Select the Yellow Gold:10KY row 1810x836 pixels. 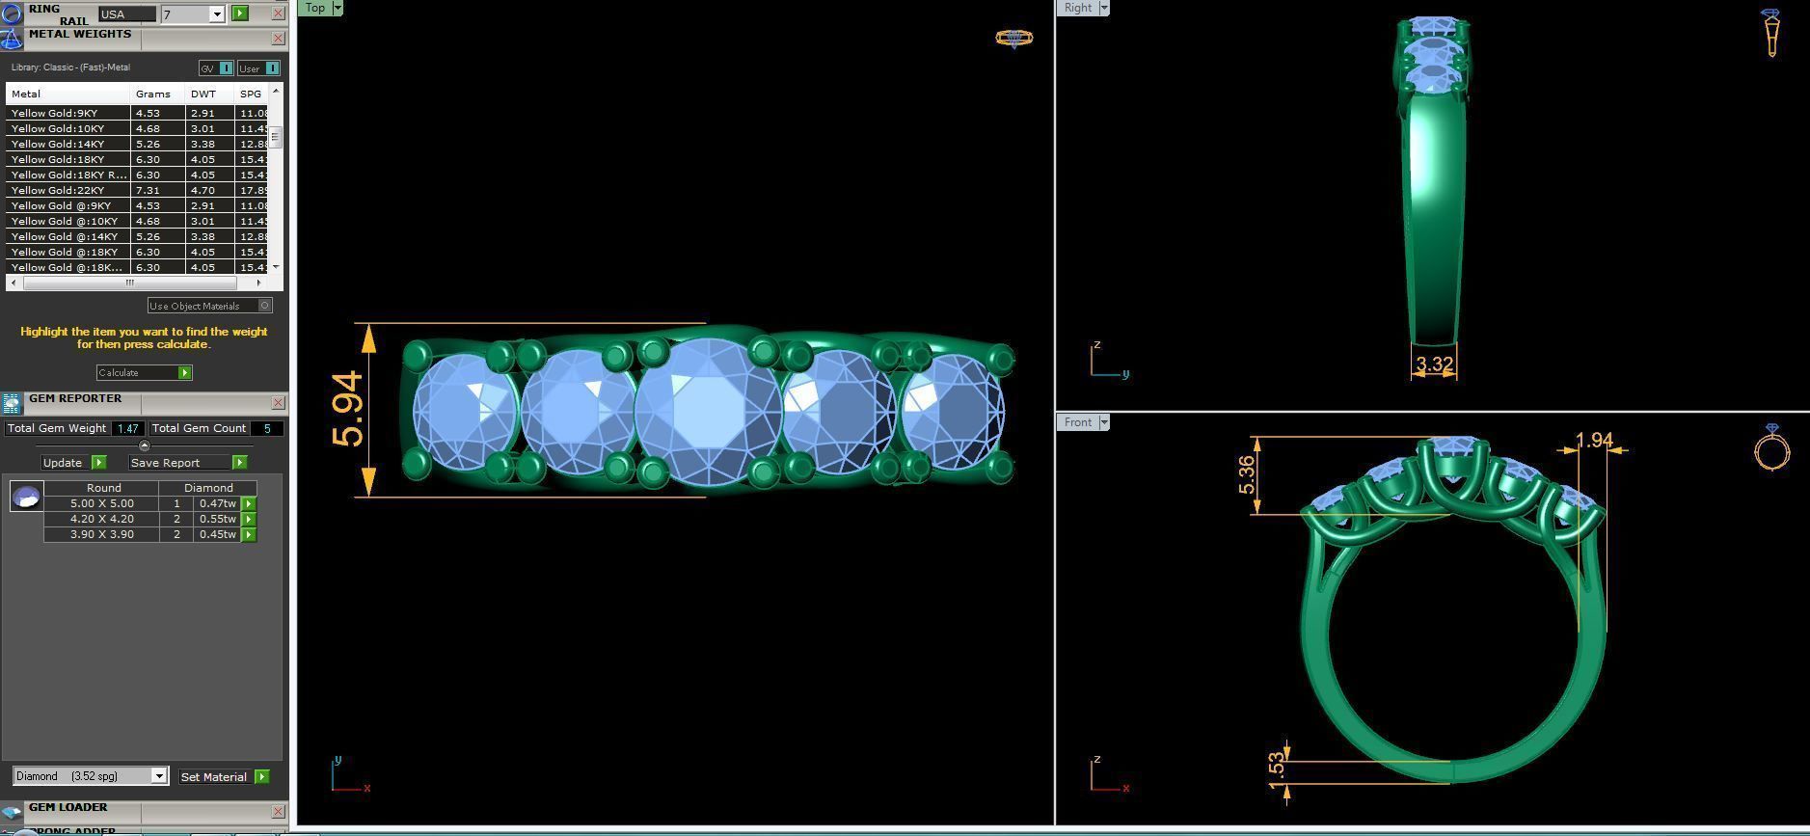[138, 128]
